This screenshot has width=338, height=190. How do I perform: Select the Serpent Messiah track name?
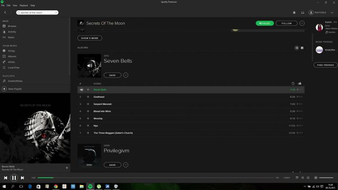103,104
